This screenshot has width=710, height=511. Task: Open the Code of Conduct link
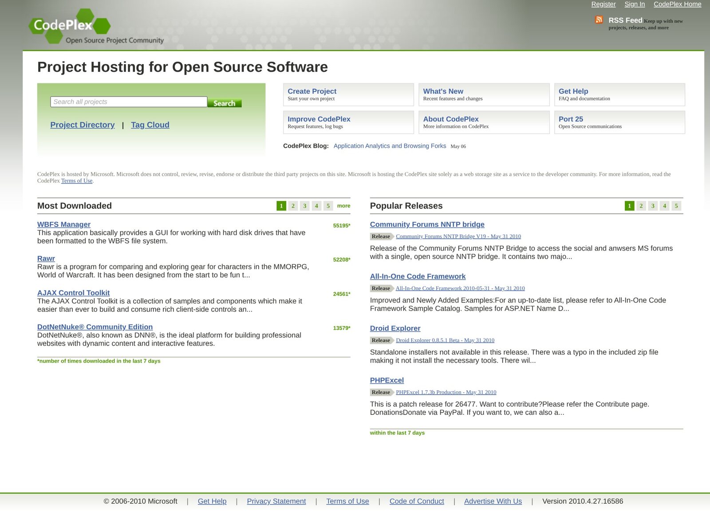pyautogui.click(x=417, y=501)
